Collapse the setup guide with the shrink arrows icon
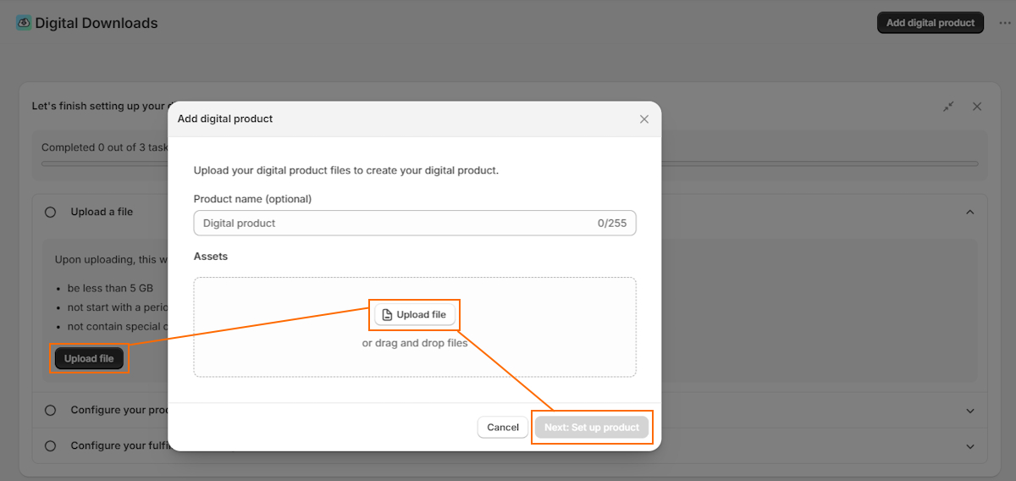Image resolution: width=1016 pixels, height=481 pixels. pos(949,107)
